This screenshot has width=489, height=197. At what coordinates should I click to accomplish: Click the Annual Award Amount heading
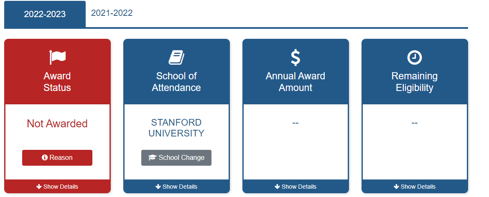[295, 82]
